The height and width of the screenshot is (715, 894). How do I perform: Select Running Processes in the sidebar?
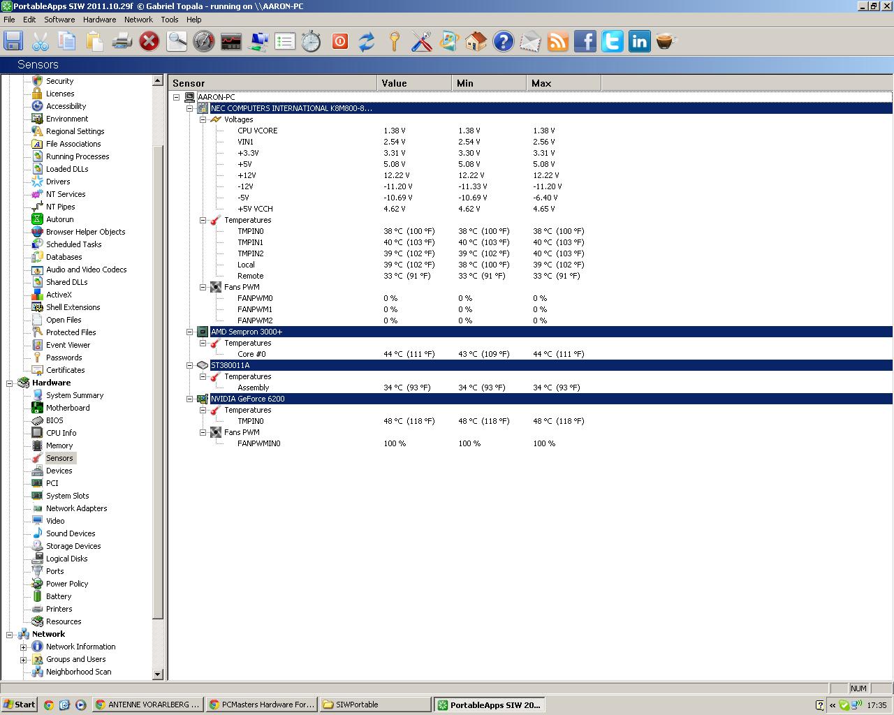78,156
